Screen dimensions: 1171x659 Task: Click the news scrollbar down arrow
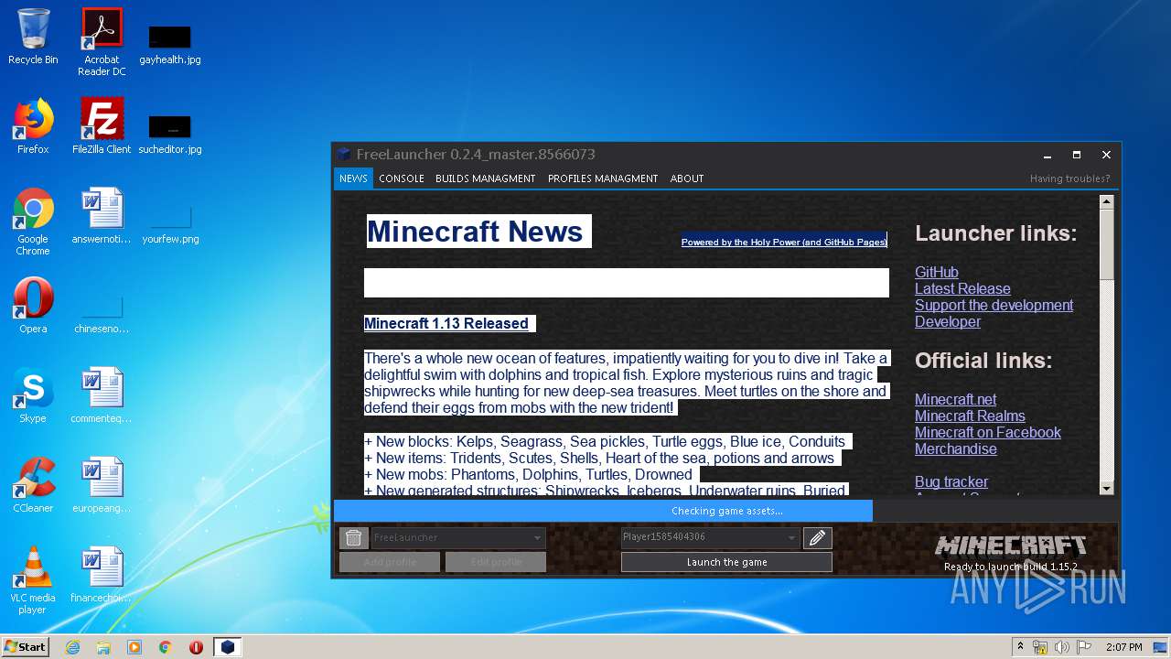[x=1106, y=488]
